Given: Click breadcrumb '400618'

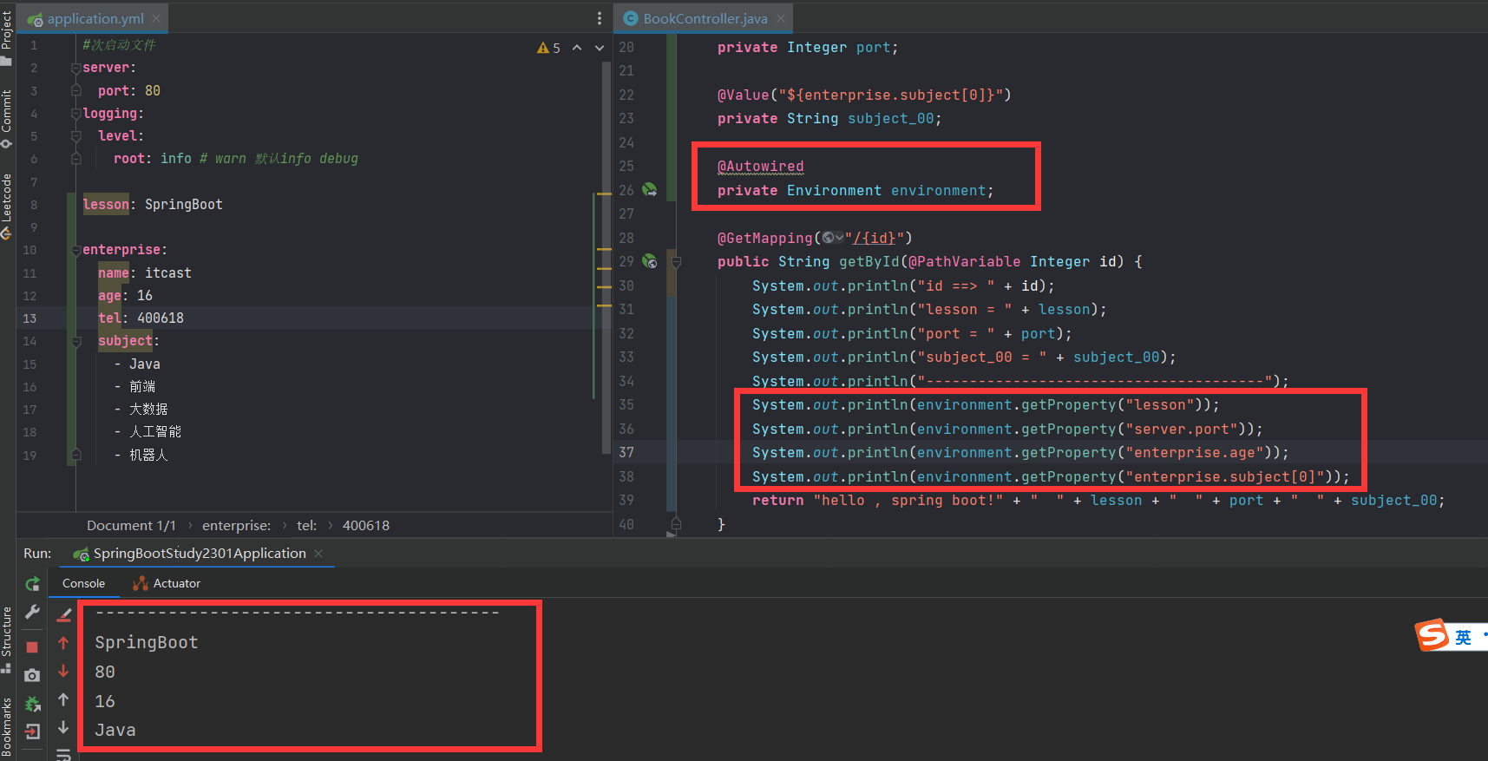Looking at the screenshot, I should coord(366,525).
